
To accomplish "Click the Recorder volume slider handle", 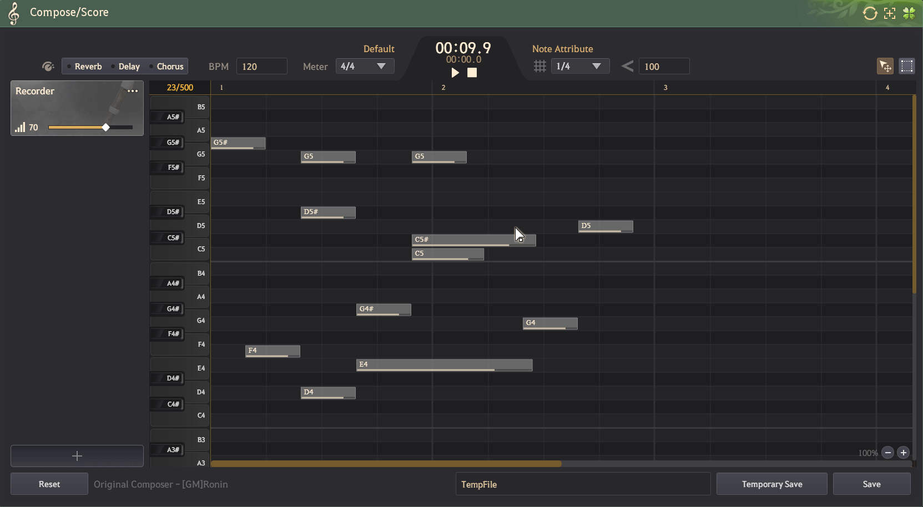I will coord(105,128).
